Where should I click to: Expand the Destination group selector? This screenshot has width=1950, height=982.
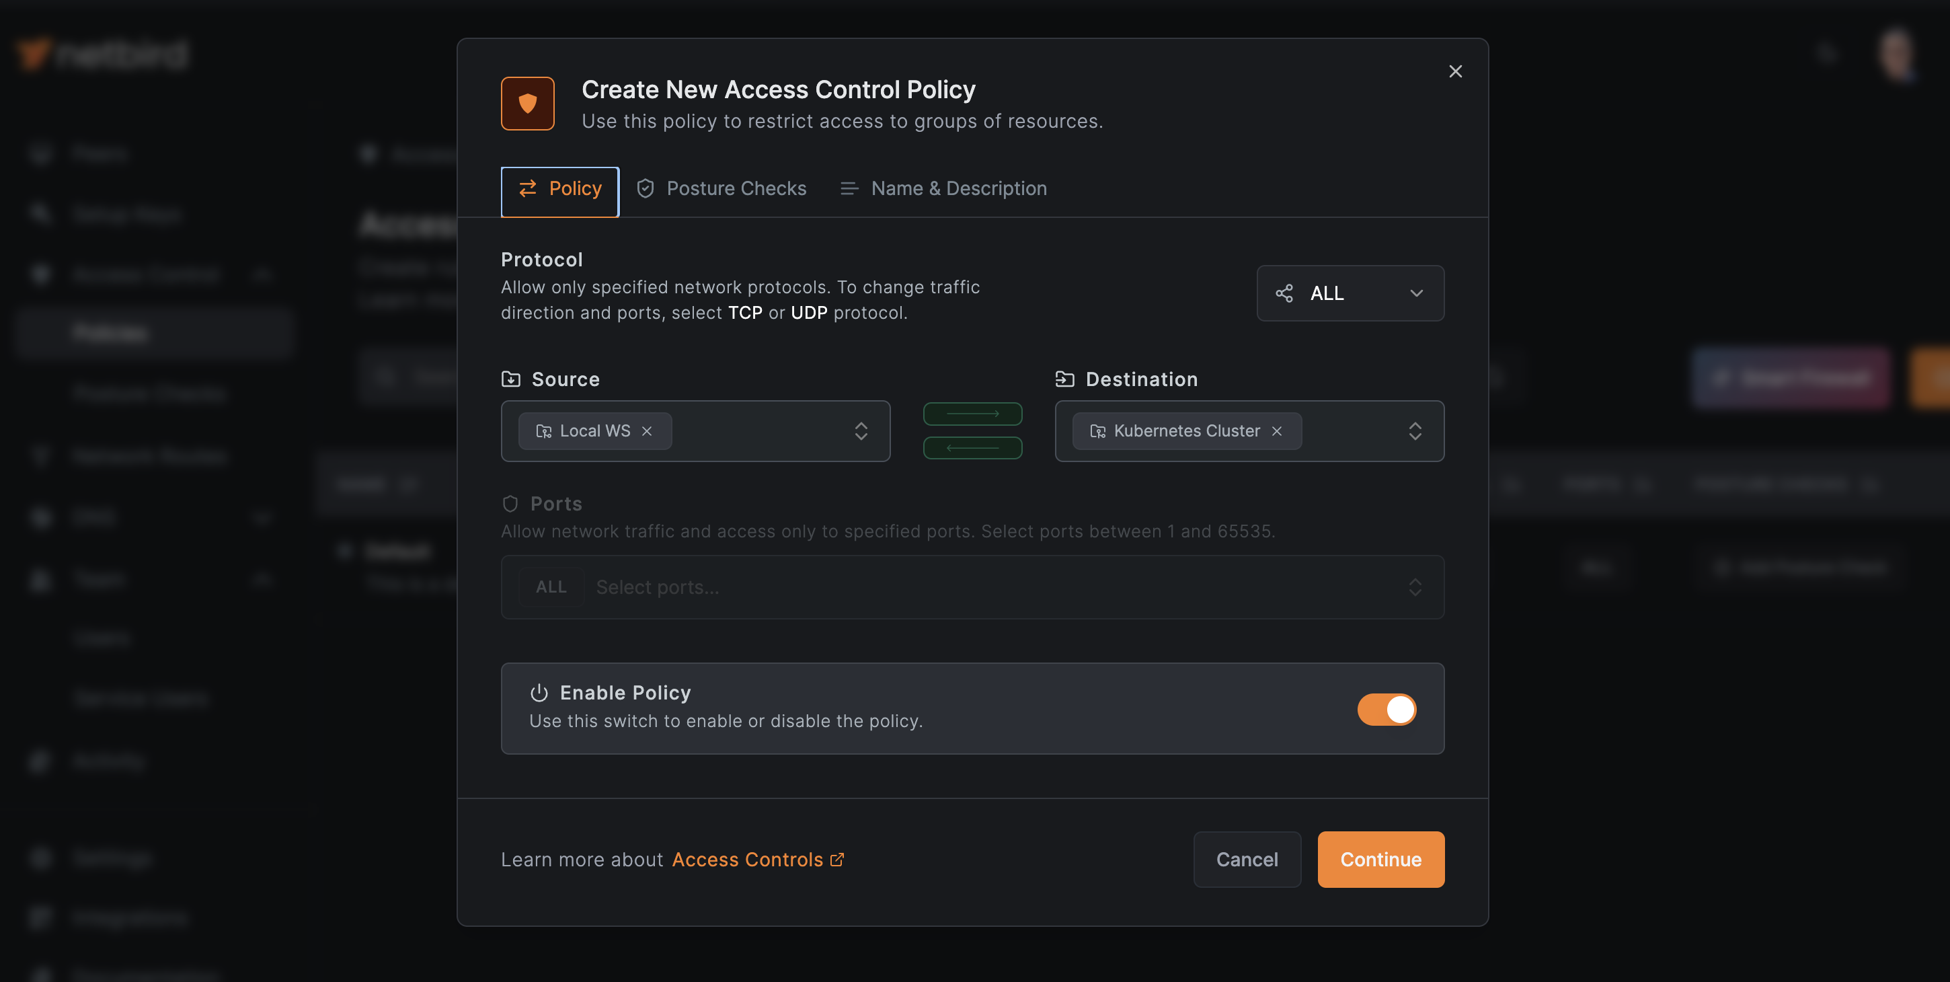point(1415,430)
